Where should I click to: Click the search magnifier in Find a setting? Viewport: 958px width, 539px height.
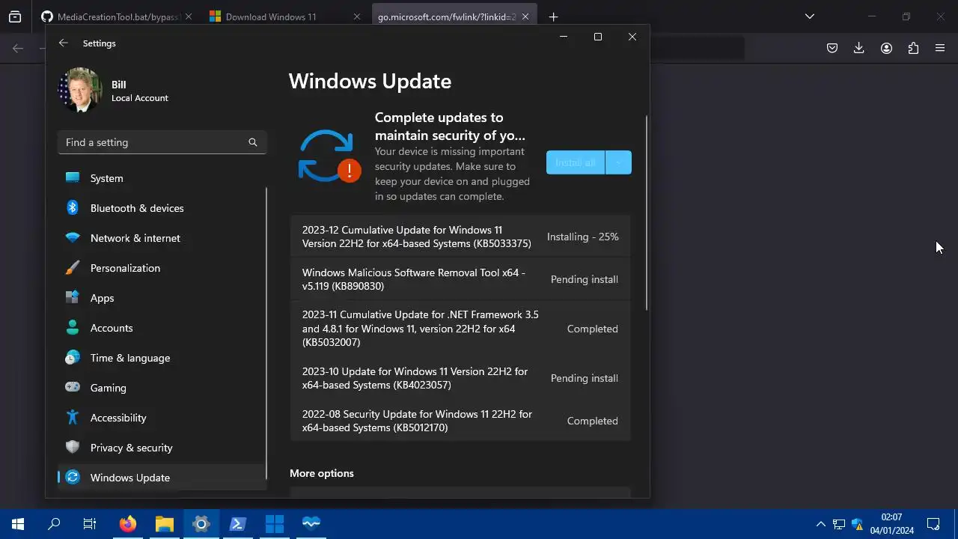click(x=253, y=142)
